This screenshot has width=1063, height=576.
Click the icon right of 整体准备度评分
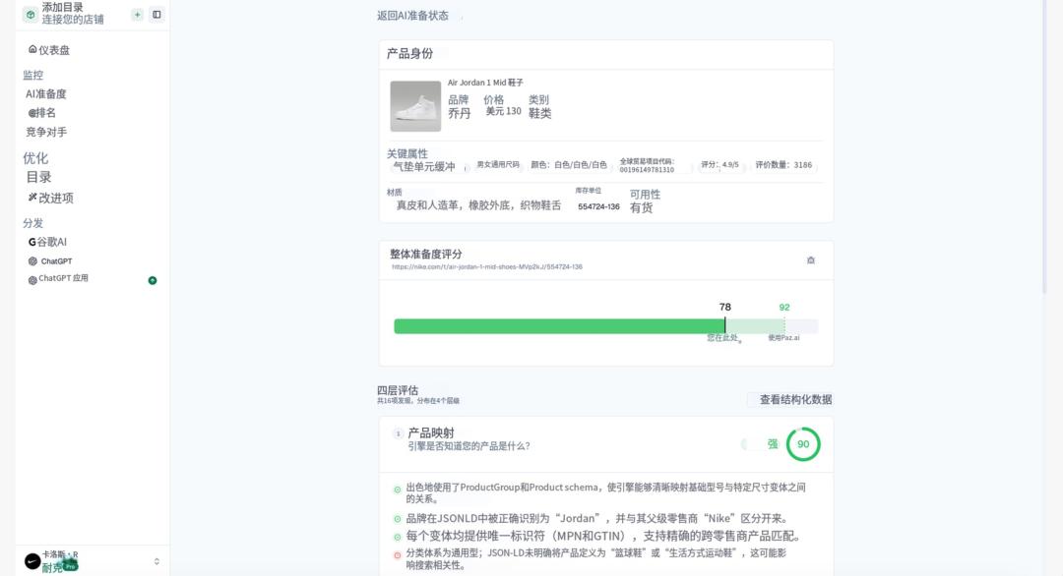[x=811, y=259]
